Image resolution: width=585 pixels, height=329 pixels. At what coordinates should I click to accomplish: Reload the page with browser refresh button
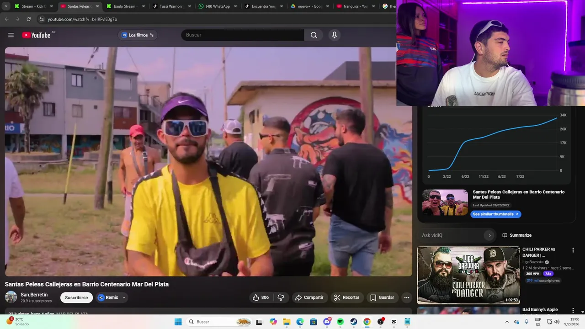28,19
